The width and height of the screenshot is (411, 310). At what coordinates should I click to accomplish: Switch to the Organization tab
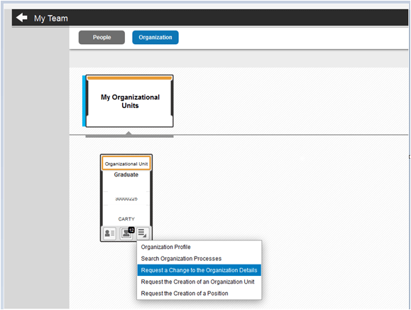(x=155, y=37)
